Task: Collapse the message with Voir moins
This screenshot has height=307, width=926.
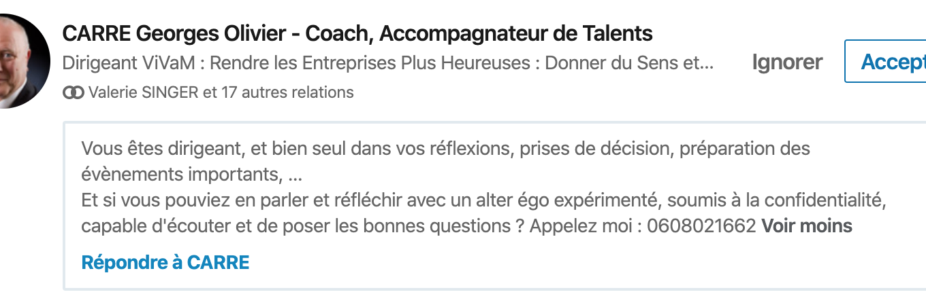Action: pyautogui.click(x=807, y=226)
